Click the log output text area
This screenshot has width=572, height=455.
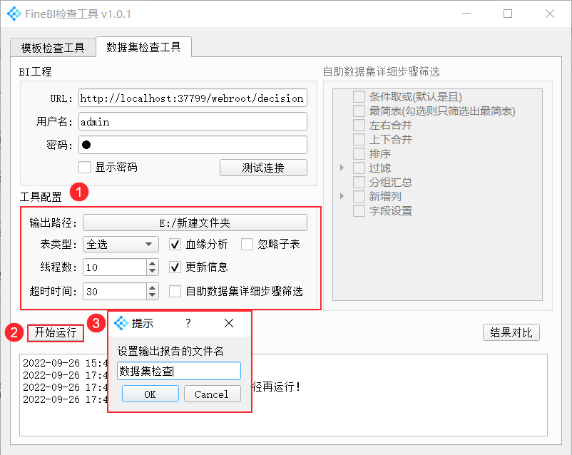point(283,395)
